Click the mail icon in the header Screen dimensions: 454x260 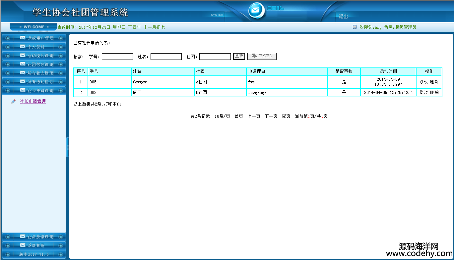tap(255, 10)
